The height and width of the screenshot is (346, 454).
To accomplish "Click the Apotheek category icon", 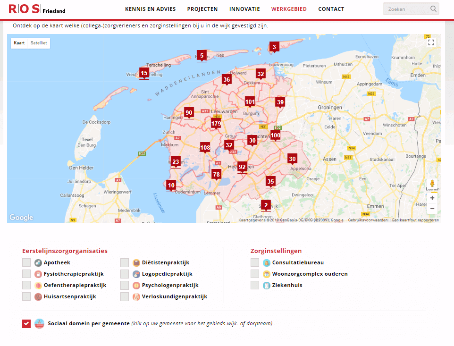I will [x=38, y=263].
